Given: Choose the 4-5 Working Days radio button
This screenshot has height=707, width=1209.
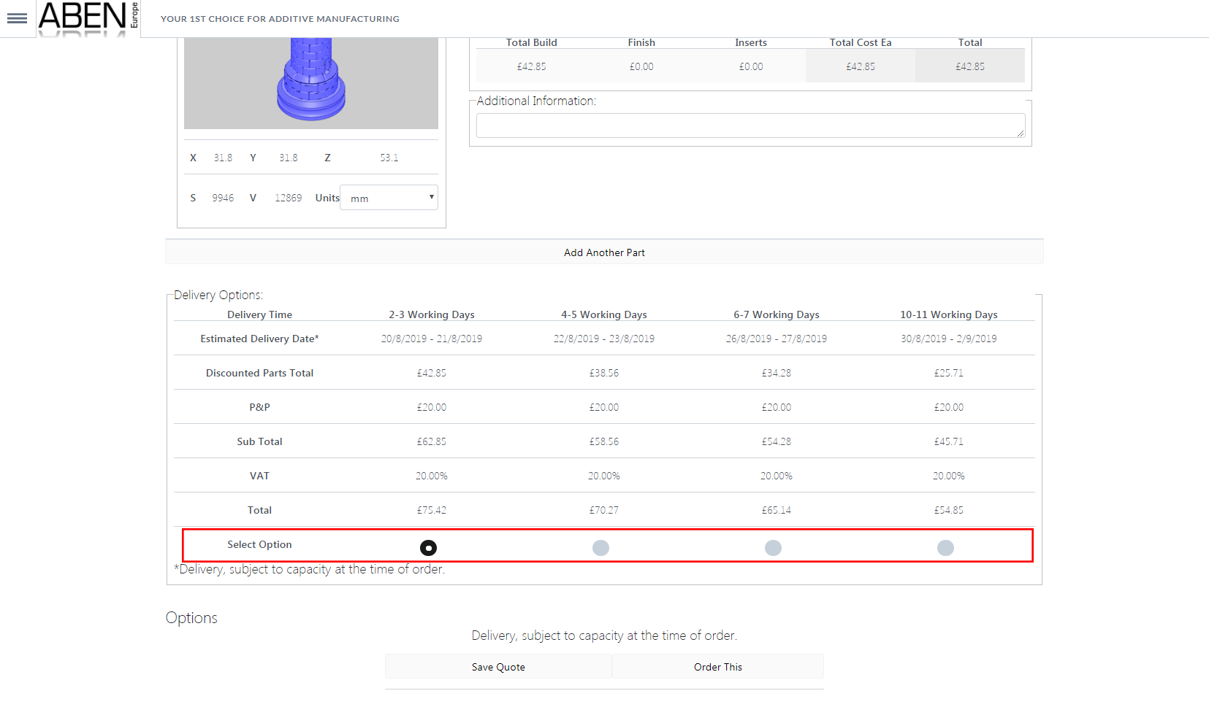Looking at the screenshot, I should (x=601, y=548).
